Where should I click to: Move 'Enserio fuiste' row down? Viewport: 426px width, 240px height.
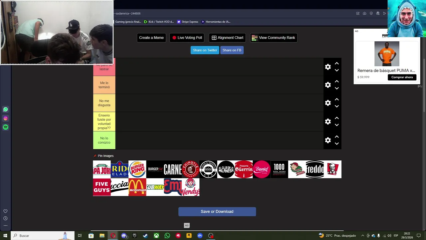337,125
